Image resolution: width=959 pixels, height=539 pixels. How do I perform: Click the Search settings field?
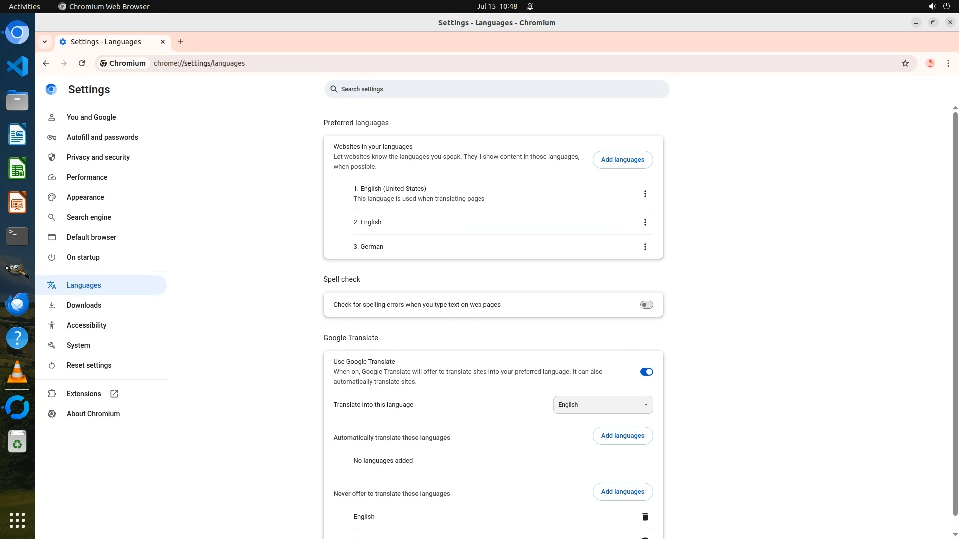[x=496, y=89]
